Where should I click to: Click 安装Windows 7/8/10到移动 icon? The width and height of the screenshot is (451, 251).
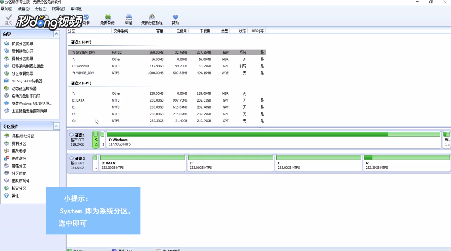click(6, 103)
